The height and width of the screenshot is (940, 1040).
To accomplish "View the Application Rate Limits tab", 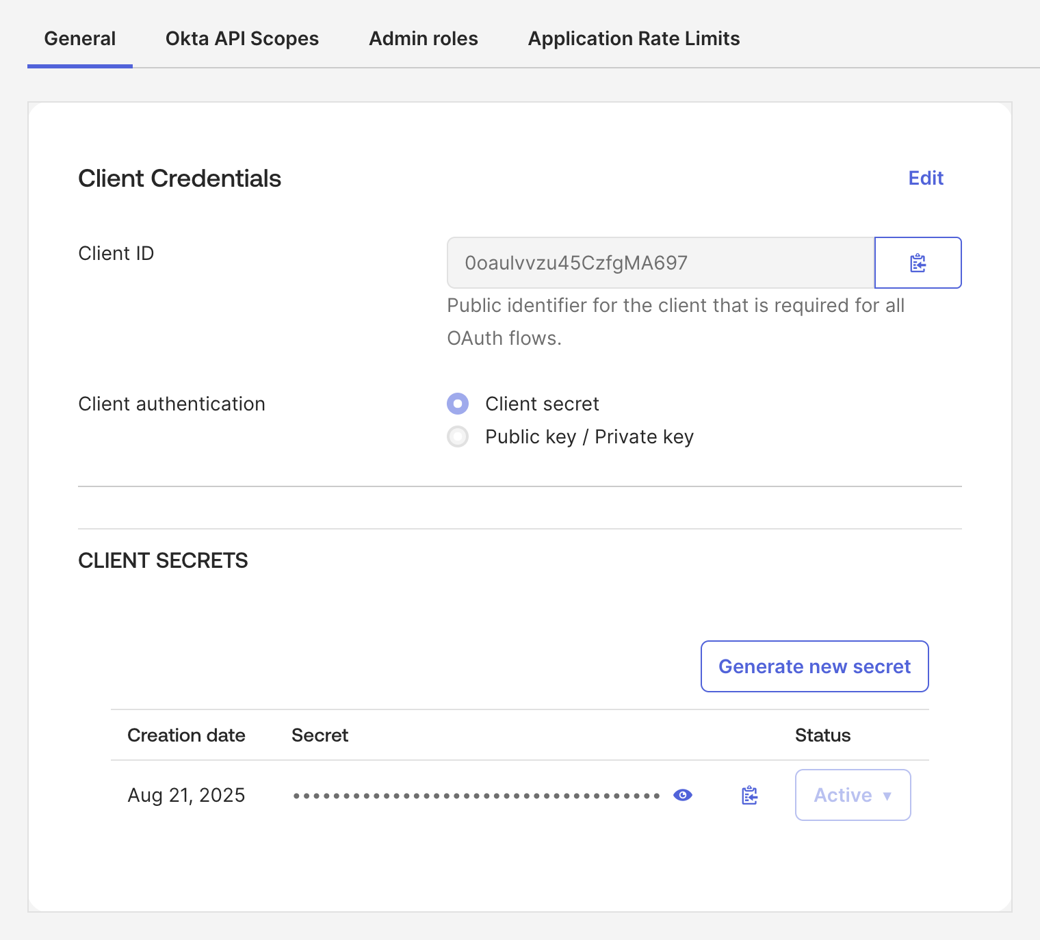I will pyautogui.click(x=634, y=38).
